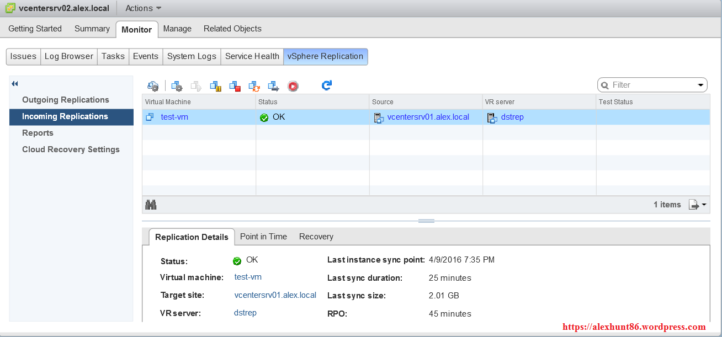Open the Service Health tab
722x337 pixels.
[x=252, y=56]
